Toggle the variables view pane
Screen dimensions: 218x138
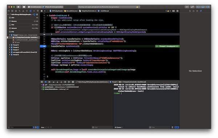[176, 127]
